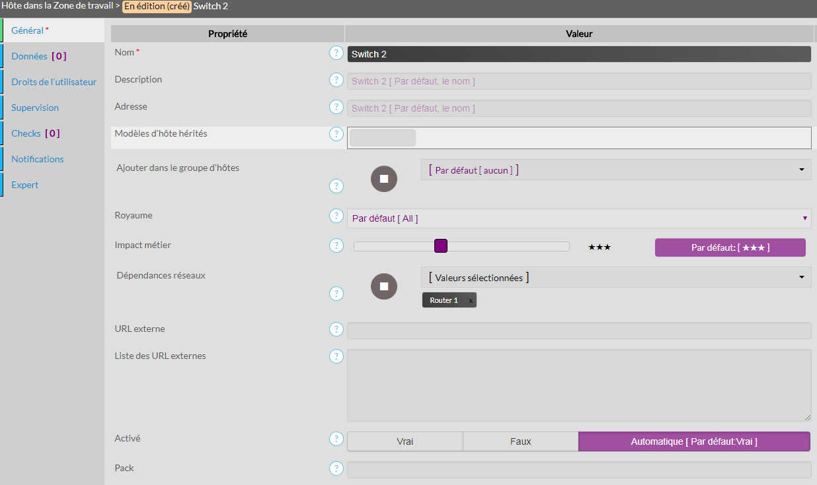Image resolution: width=817 pixels, height=485 pixels.
Task: Click the Impact métier slider handle
Action: click(441, 246)
